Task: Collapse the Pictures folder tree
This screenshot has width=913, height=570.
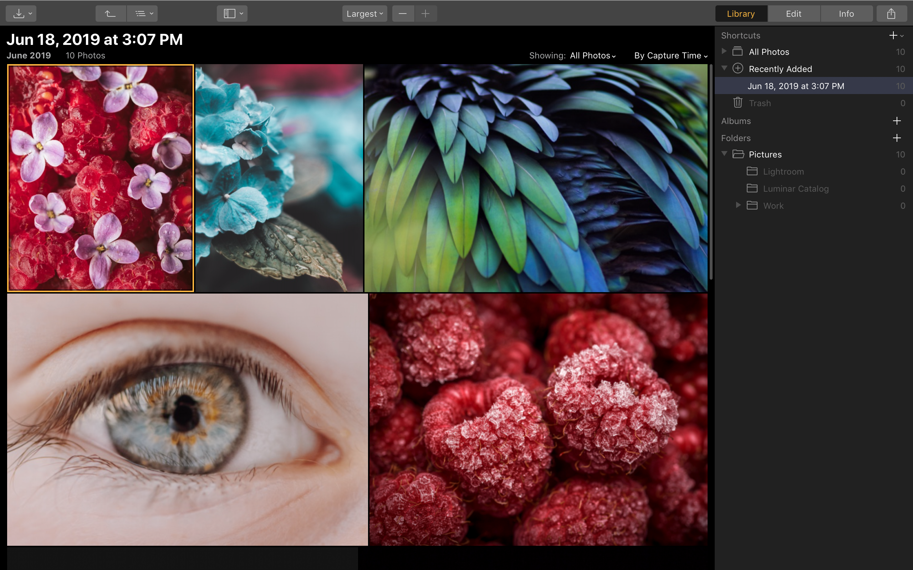Action: coord(725,154)
